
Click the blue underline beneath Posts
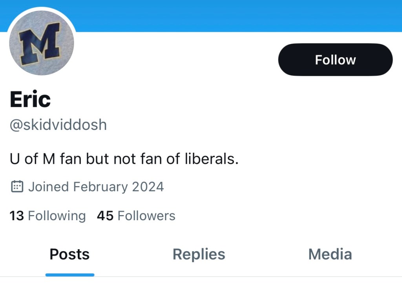point(69,274)
